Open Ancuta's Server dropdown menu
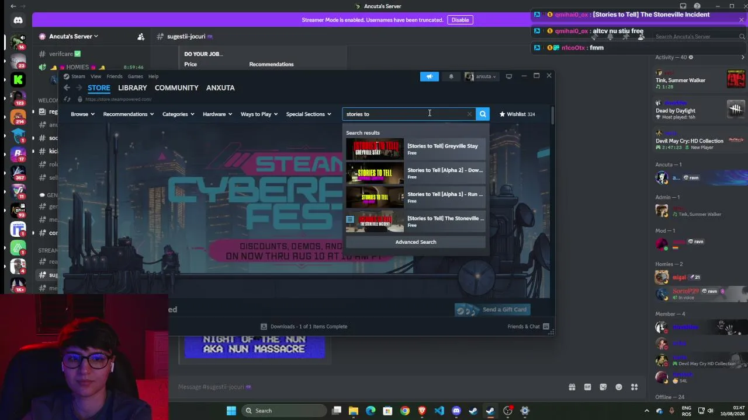This screenshot has width=748, height=420. [x=74, y=36]
